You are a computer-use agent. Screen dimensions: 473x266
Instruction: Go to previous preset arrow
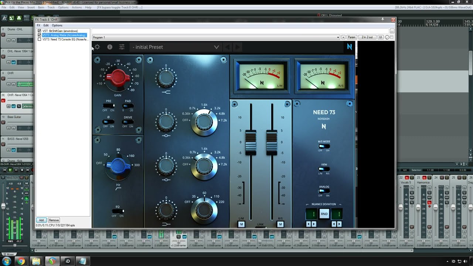click(228, 47)
